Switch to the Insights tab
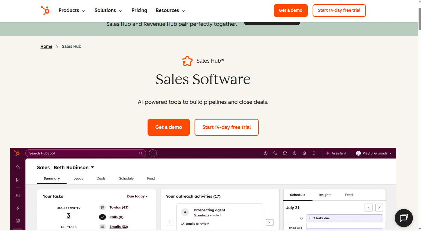 (325, 195)
